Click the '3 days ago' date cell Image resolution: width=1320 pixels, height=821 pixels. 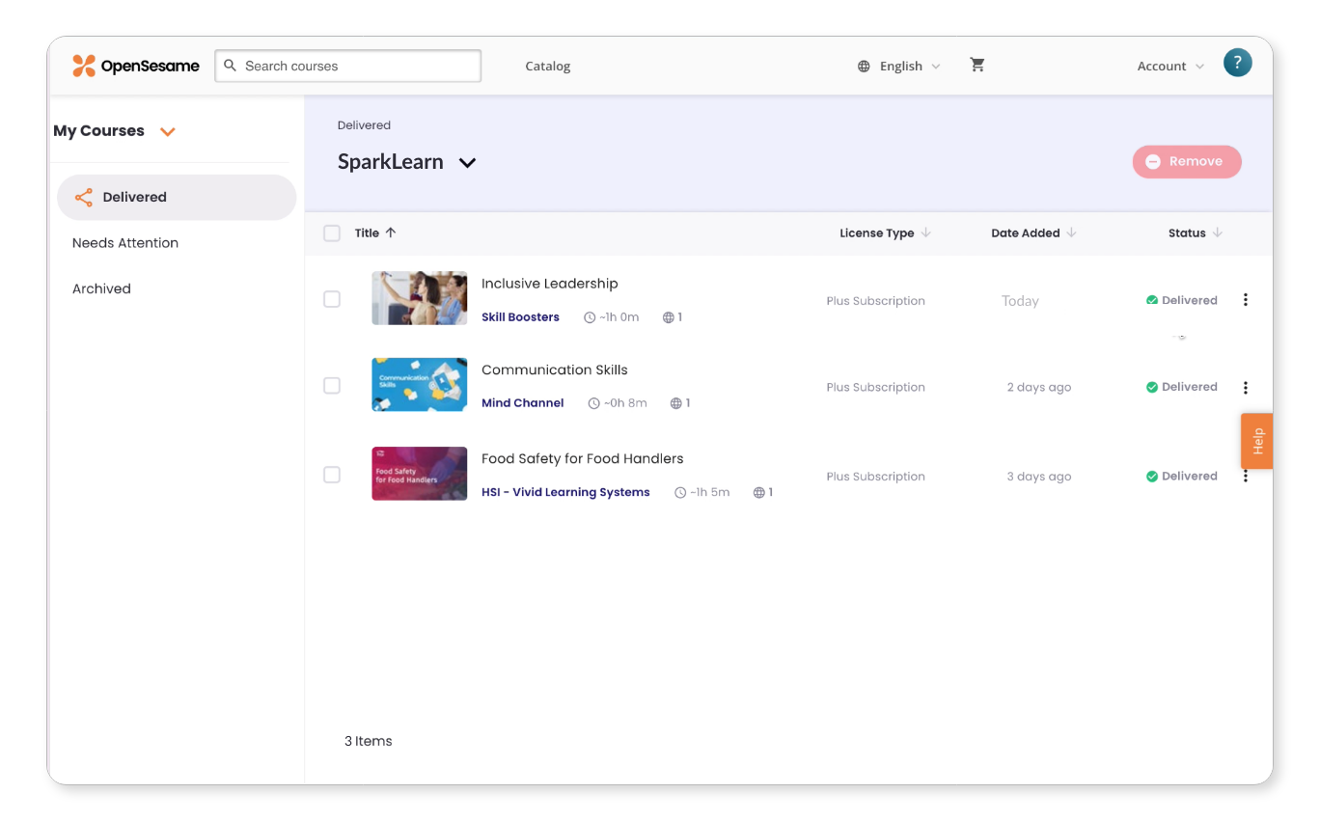(x=1039, y=477)
